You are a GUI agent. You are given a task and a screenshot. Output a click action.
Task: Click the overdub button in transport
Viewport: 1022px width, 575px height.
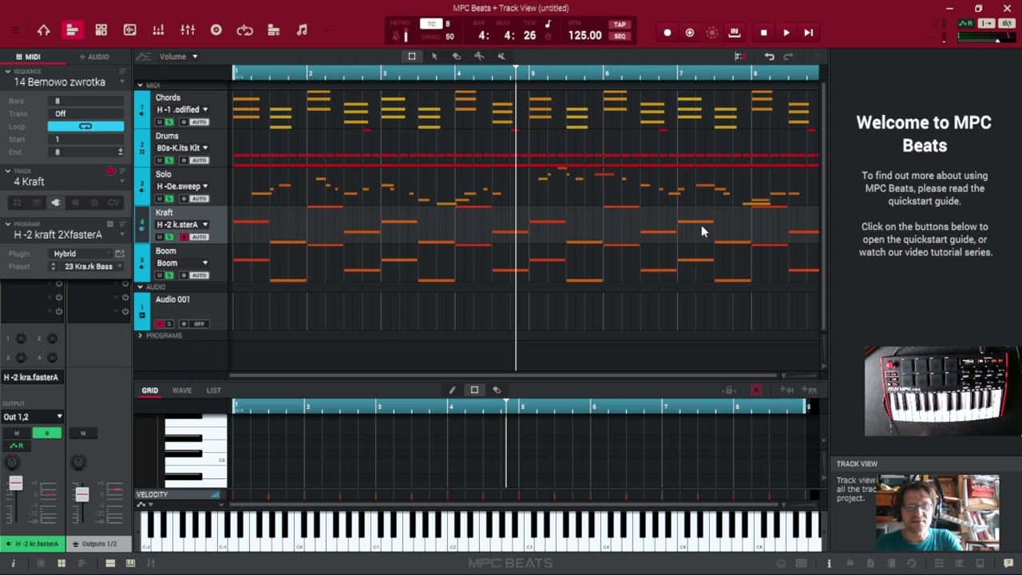click(x=690, y=33)
